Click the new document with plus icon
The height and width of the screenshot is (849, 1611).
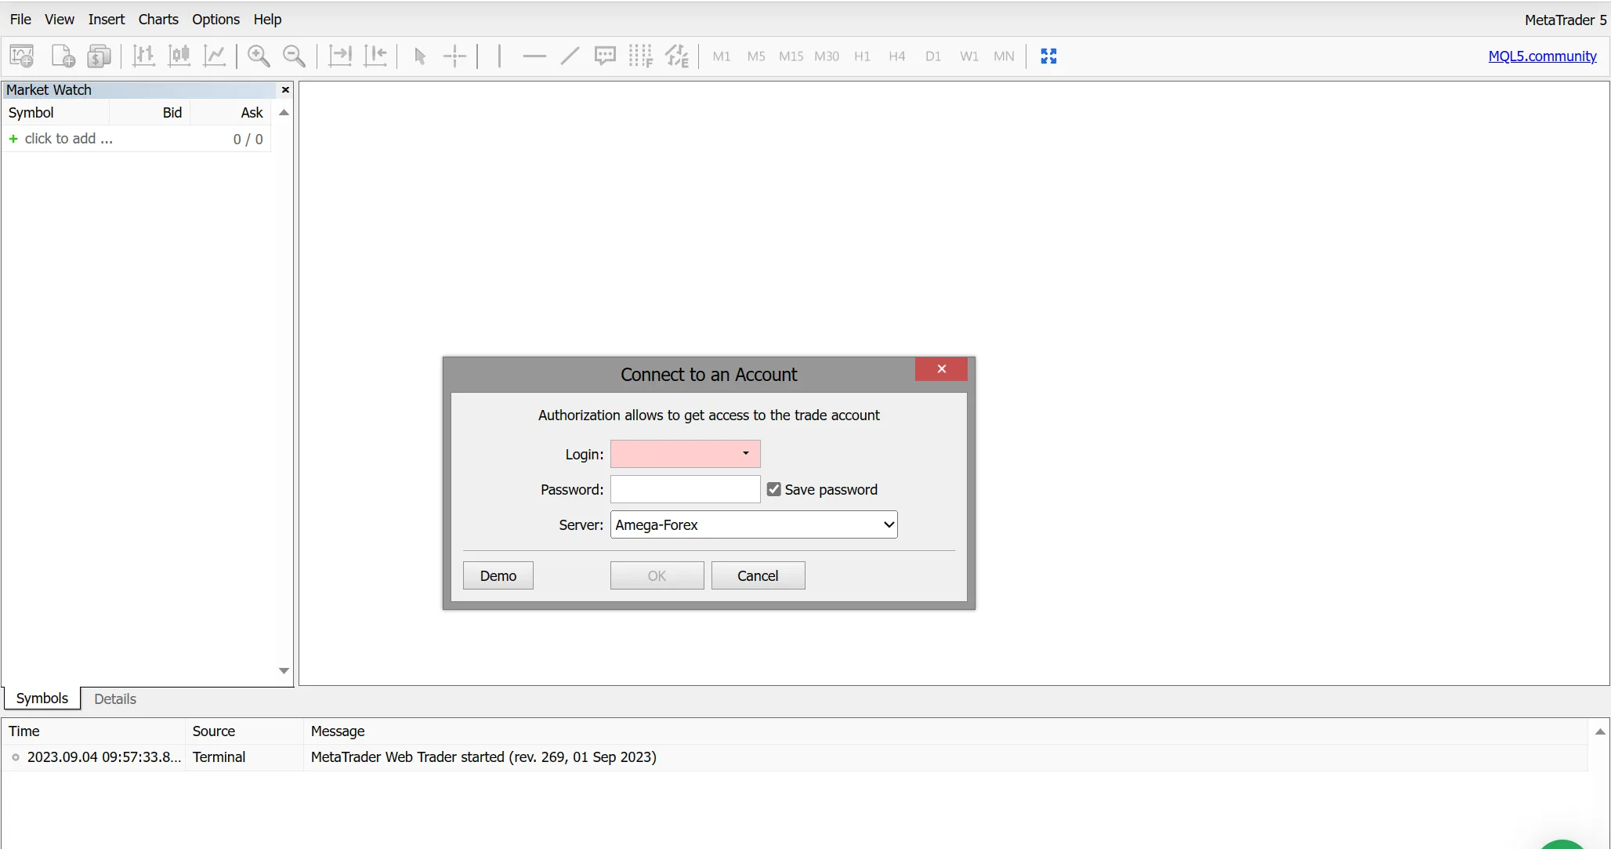tap(63, 56)
